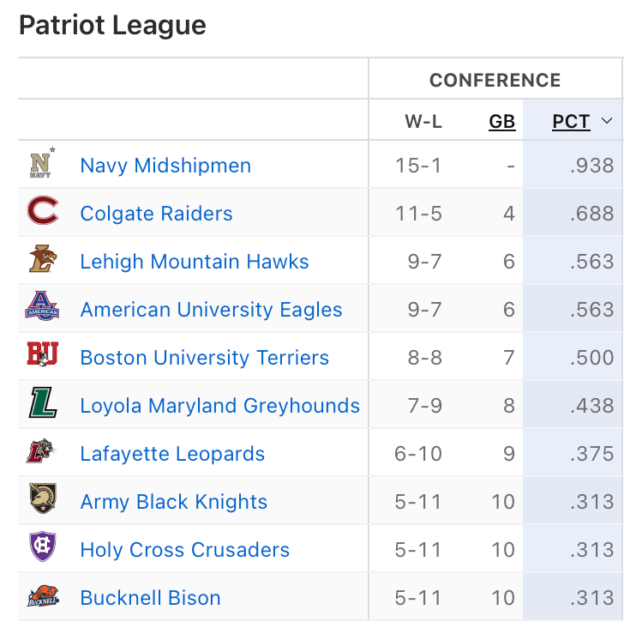Viewport: 624px width, 640px height.
Task: Click the Lehigh Mountain Hawks logo
Action: pyautogui.click(x=42, y=260)
